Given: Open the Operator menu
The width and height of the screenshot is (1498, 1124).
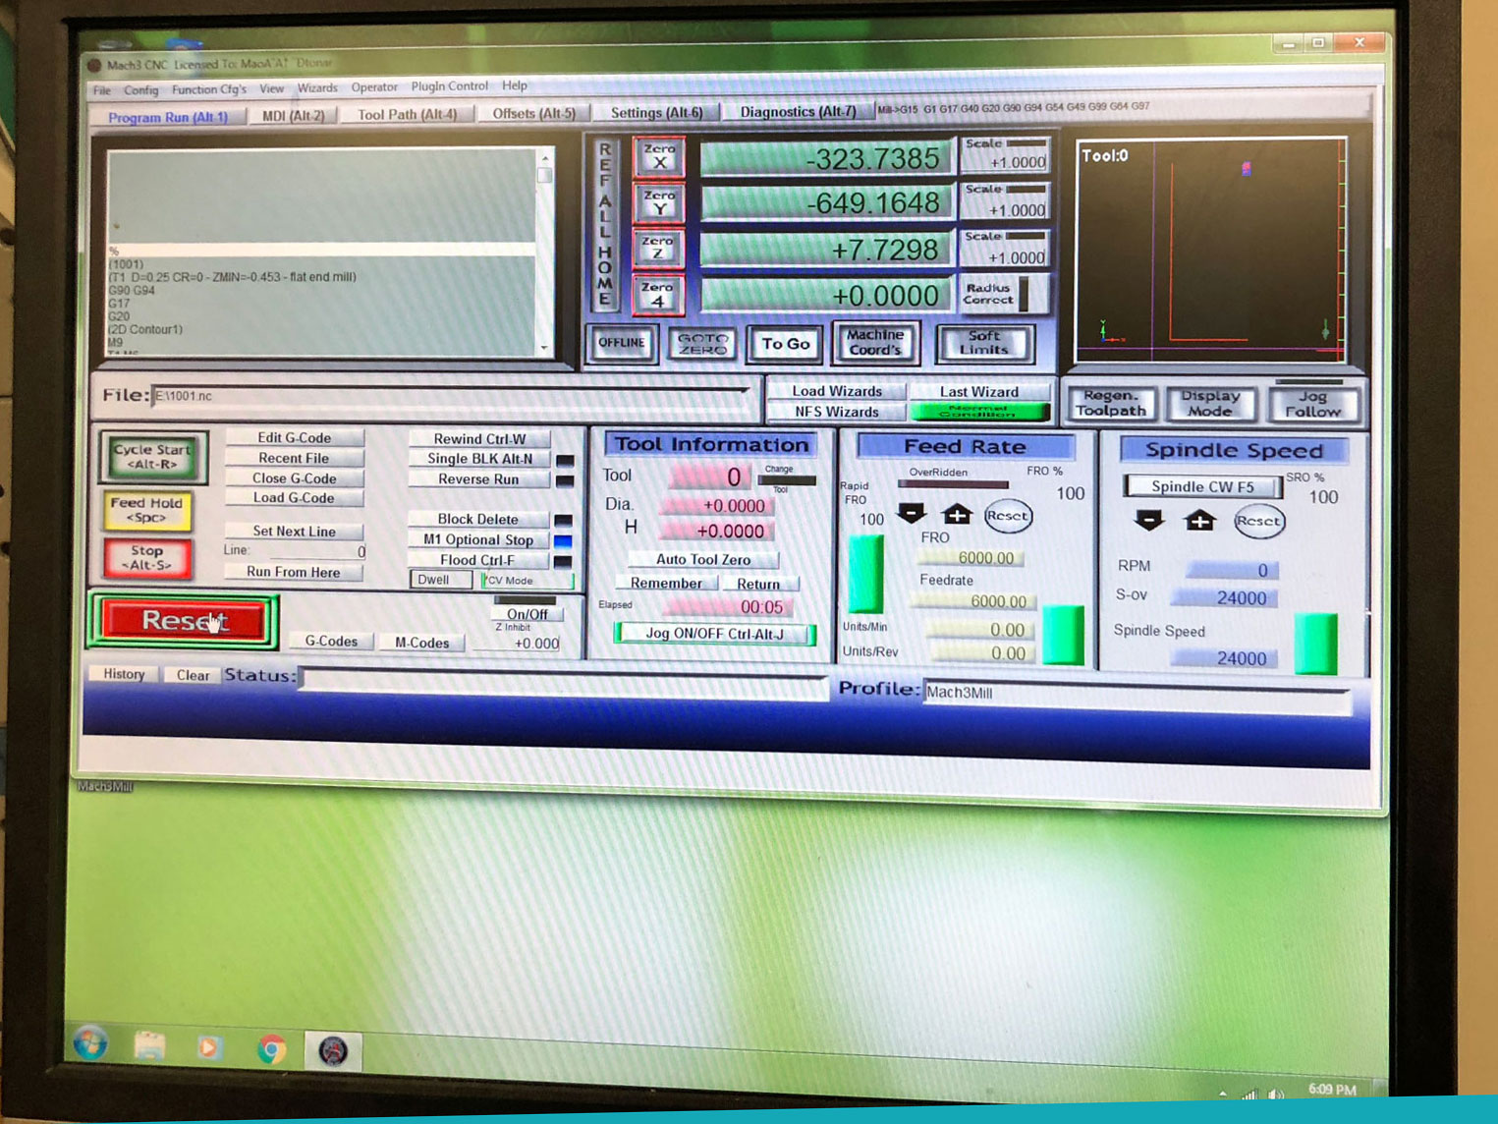Looking at the screenshot, I should click(x=374, y=87).
